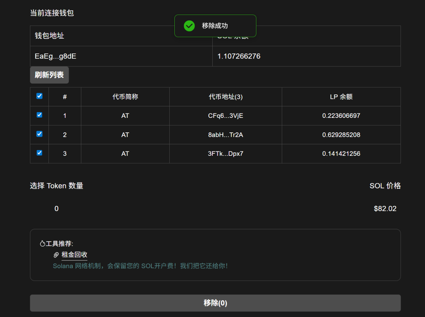Uncheck the checkbox for token row 1
425x317 pixels.
[39, 115]
